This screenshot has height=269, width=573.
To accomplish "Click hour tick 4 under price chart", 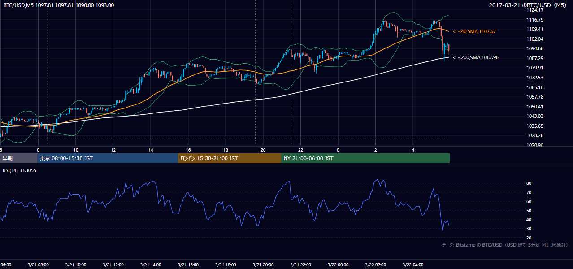I will (x=413, y=150).
